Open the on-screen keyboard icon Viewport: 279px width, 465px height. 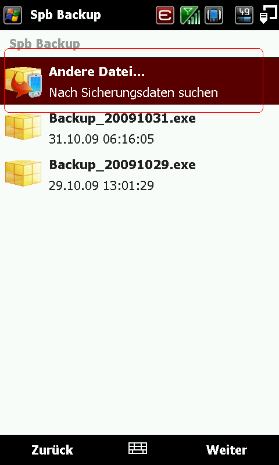(x=138, y=448)
